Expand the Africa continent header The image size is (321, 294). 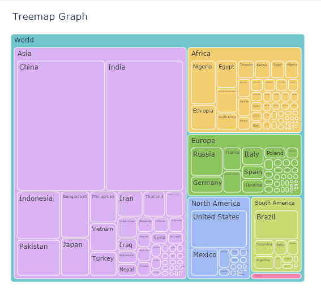tap(201, 54)
